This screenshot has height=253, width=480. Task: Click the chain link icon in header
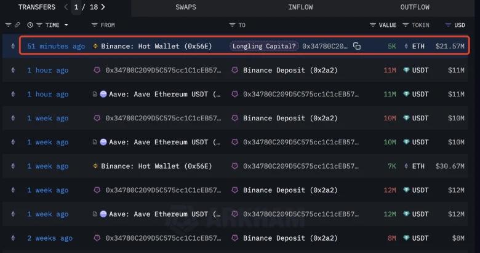pos(18,25)
